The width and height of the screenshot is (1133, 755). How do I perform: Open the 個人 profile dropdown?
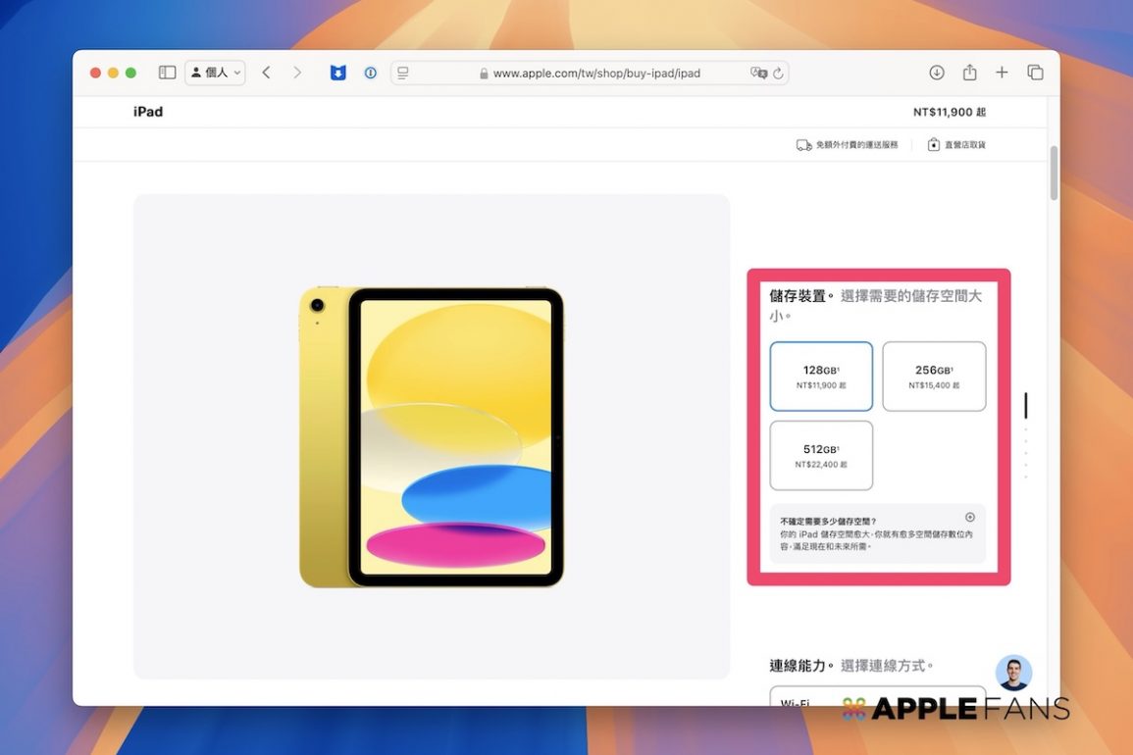coord(215,73)
